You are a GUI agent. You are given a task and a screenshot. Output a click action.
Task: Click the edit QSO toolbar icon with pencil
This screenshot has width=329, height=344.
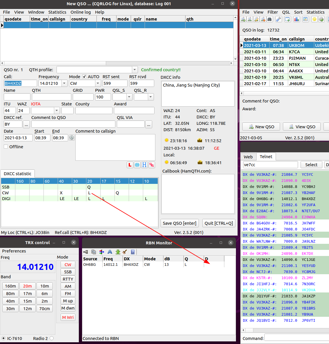[256, 19]
